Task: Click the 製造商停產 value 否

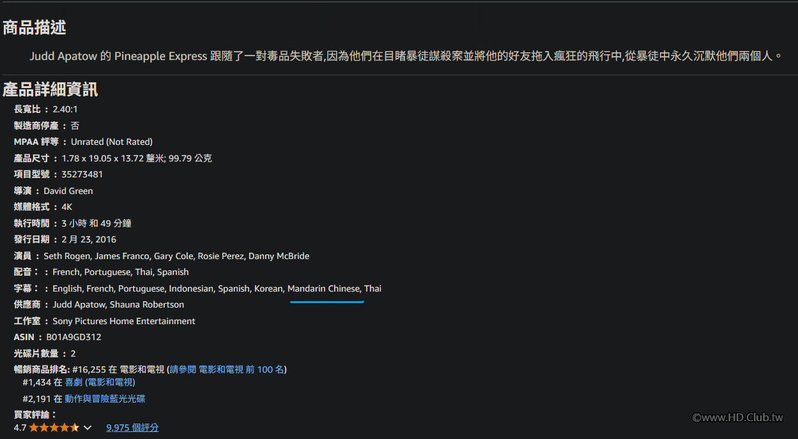Action: coord(75,126)
